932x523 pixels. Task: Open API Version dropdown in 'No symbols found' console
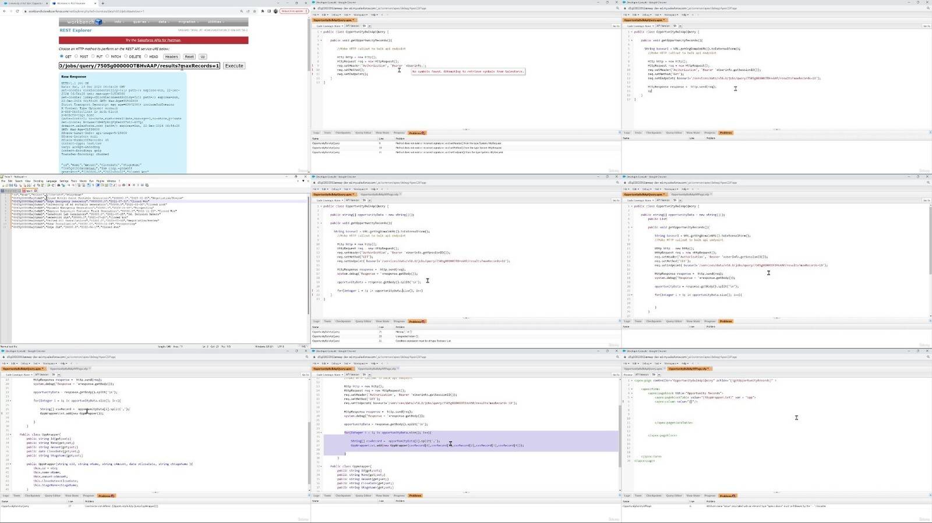(370, 26)
